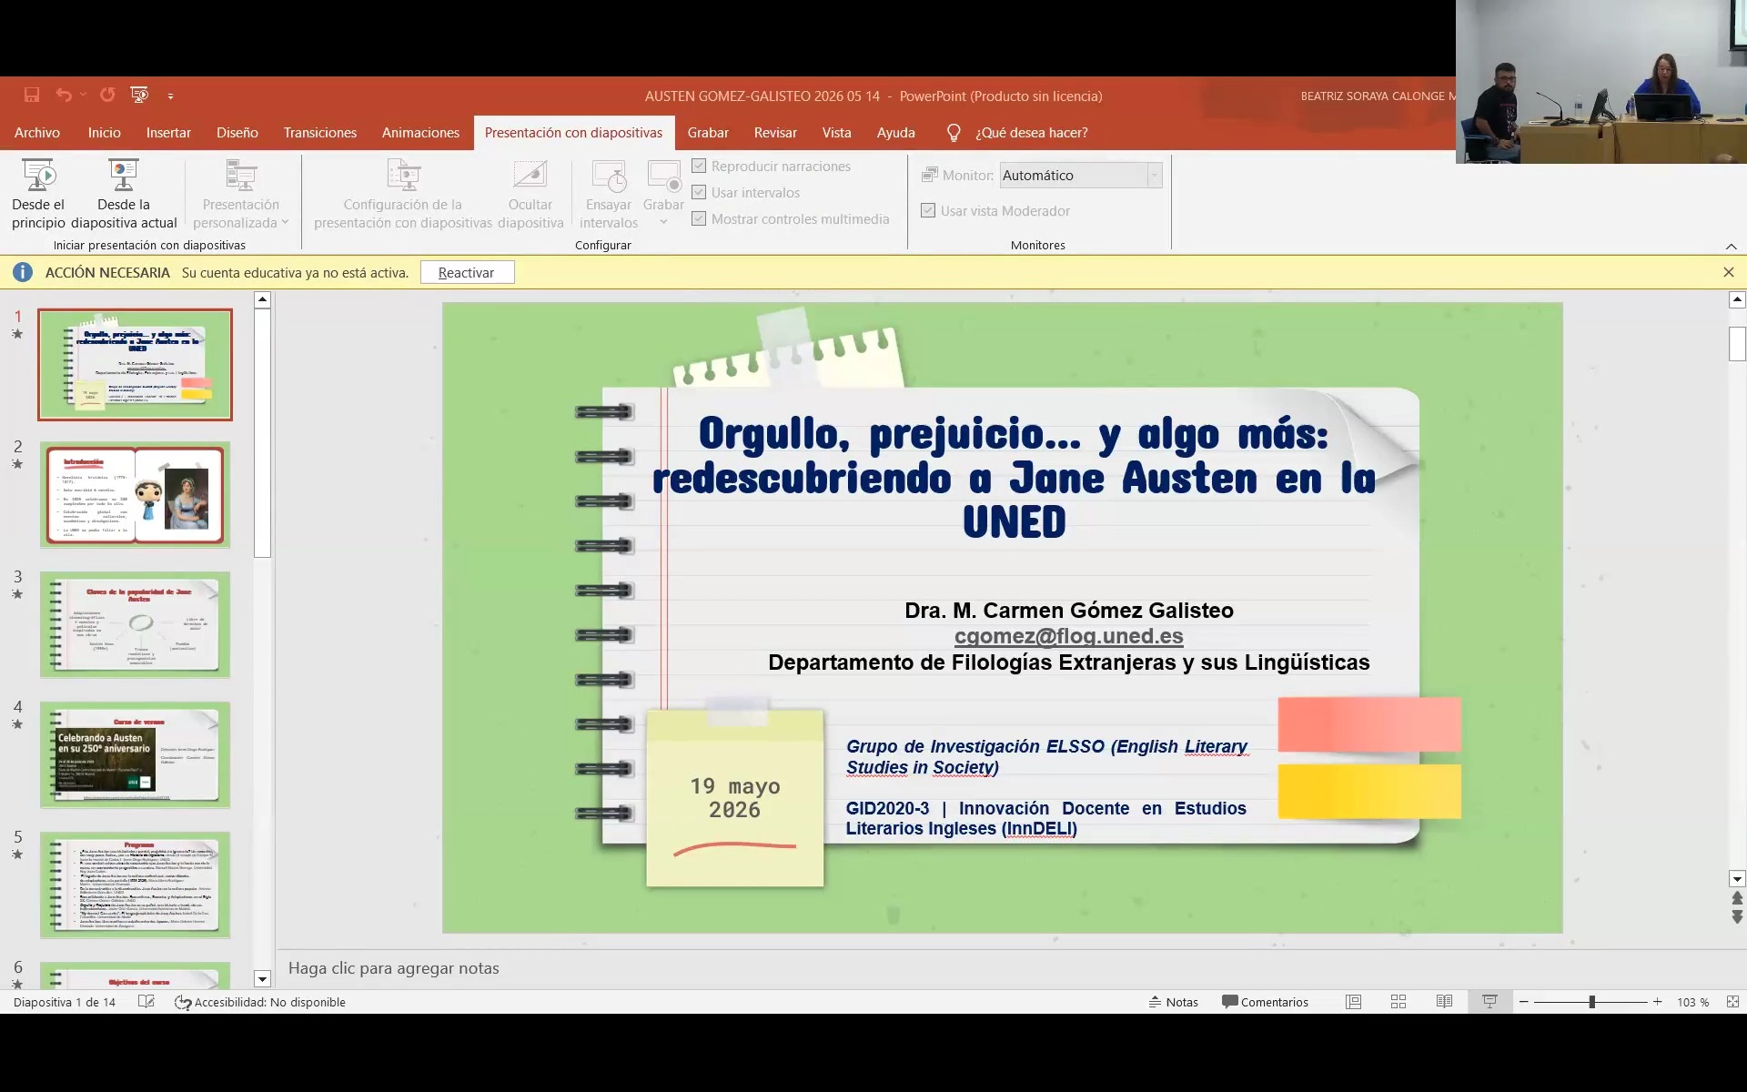Click the info icon in message bar

point(23,272)
